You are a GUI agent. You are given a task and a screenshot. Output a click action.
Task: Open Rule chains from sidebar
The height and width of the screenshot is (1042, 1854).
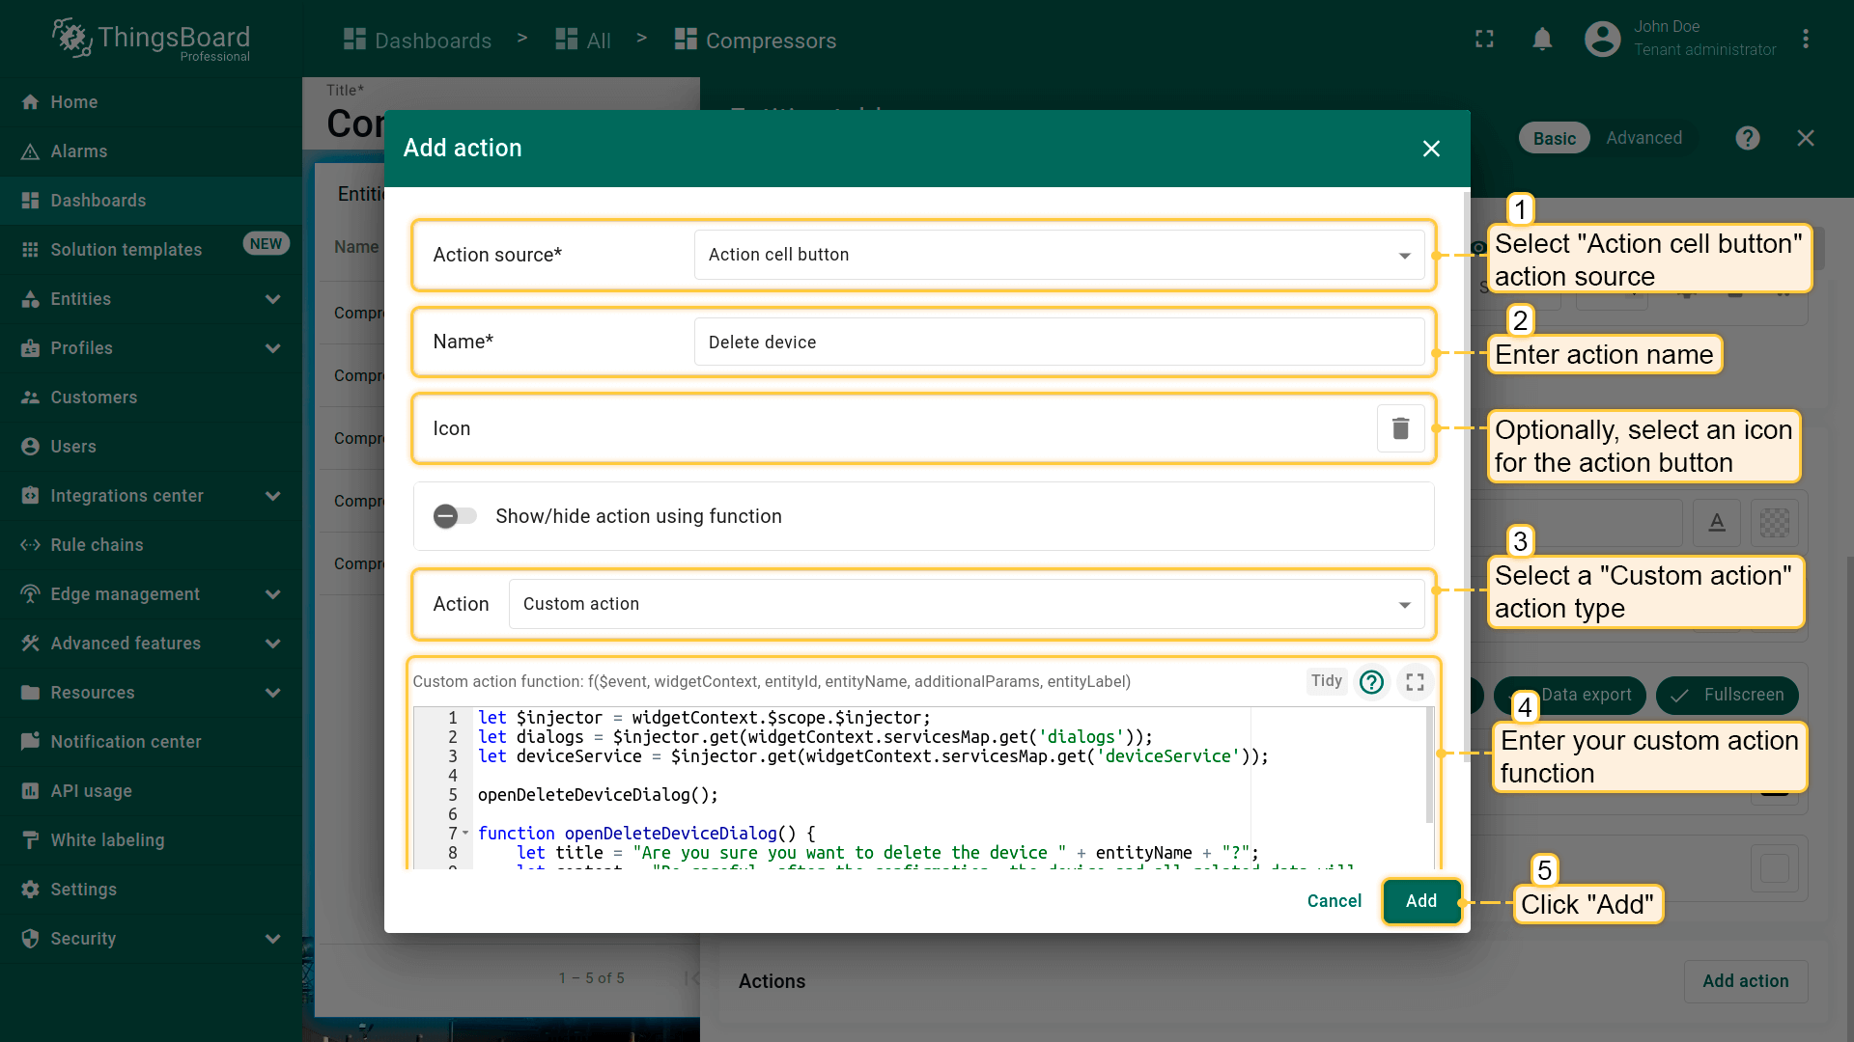97,545
